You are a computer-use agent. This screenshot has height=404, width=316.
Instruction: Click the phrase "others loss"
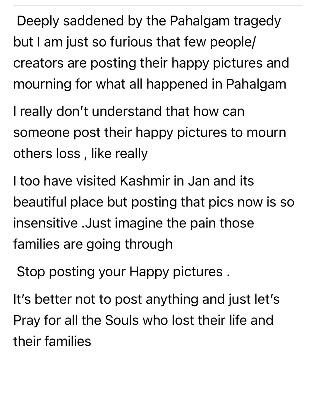(x=47, y=154)
